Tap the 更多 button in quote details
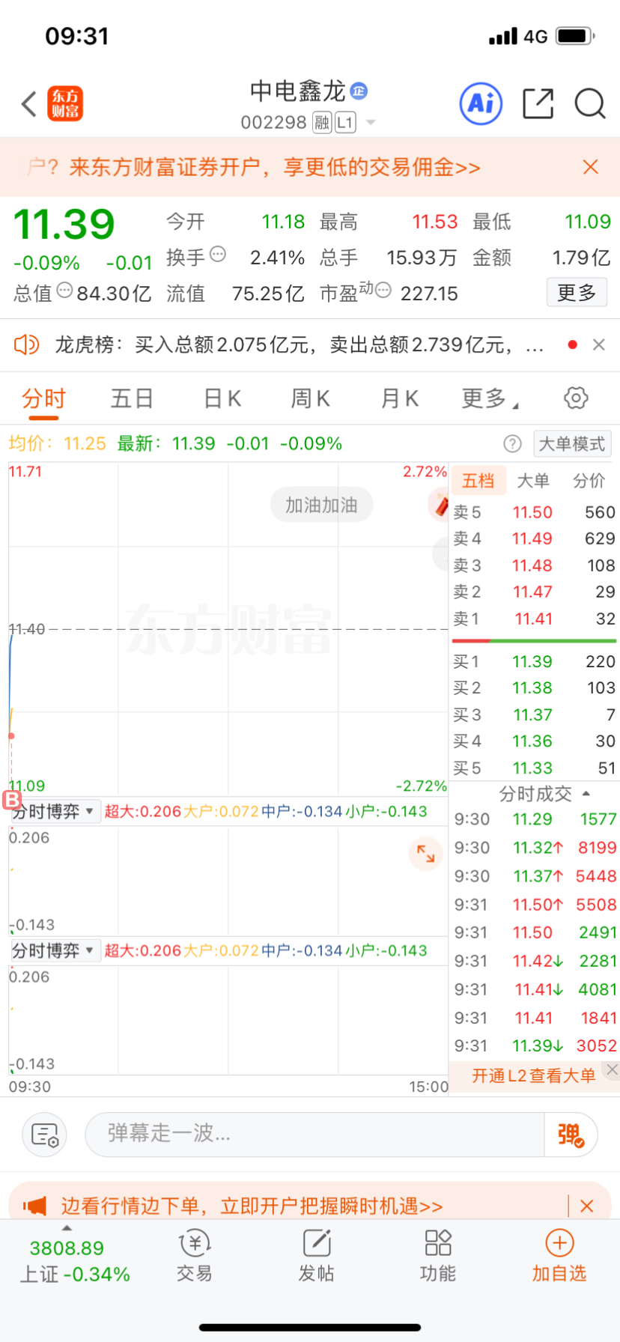 [x=577, y=292]
